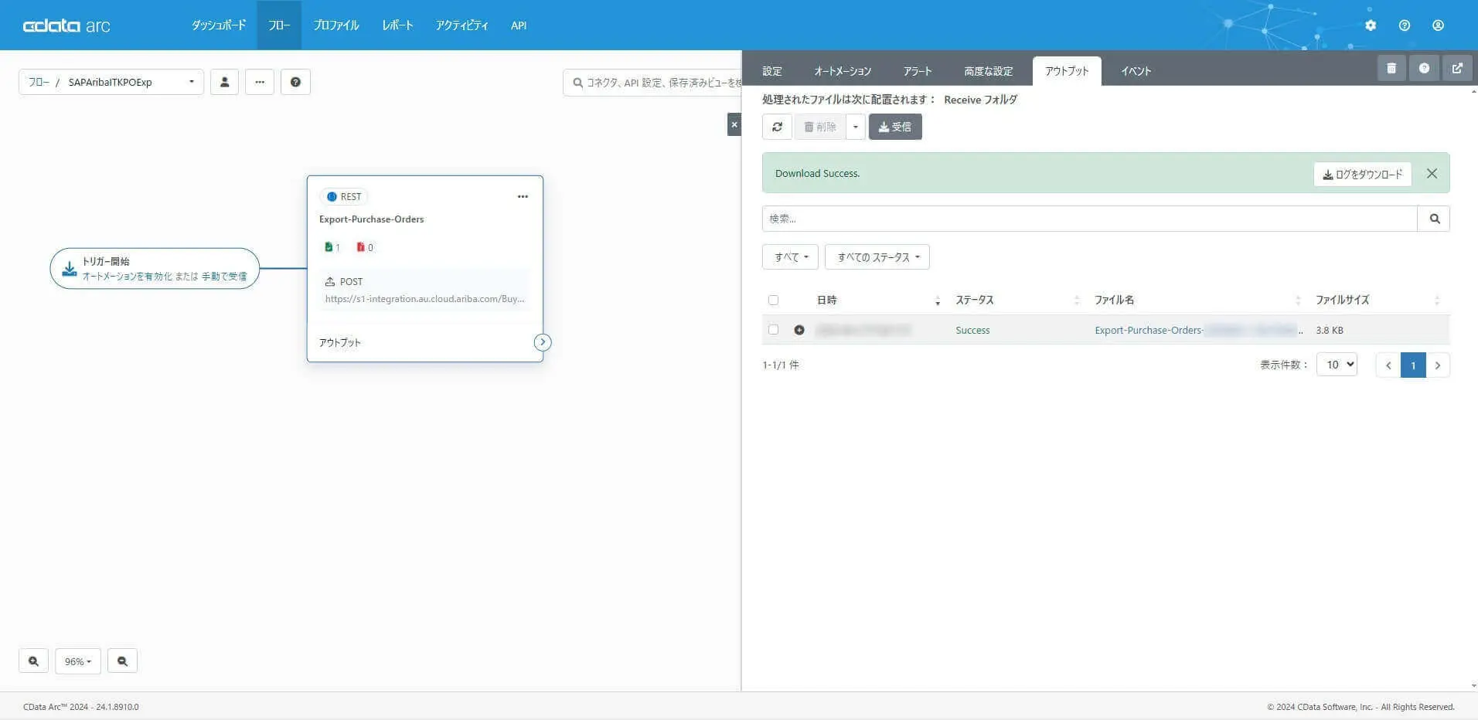1478x720 pixels.
Task: Open the Export-Purchase-Orders file link
Action: (1198, 330)
